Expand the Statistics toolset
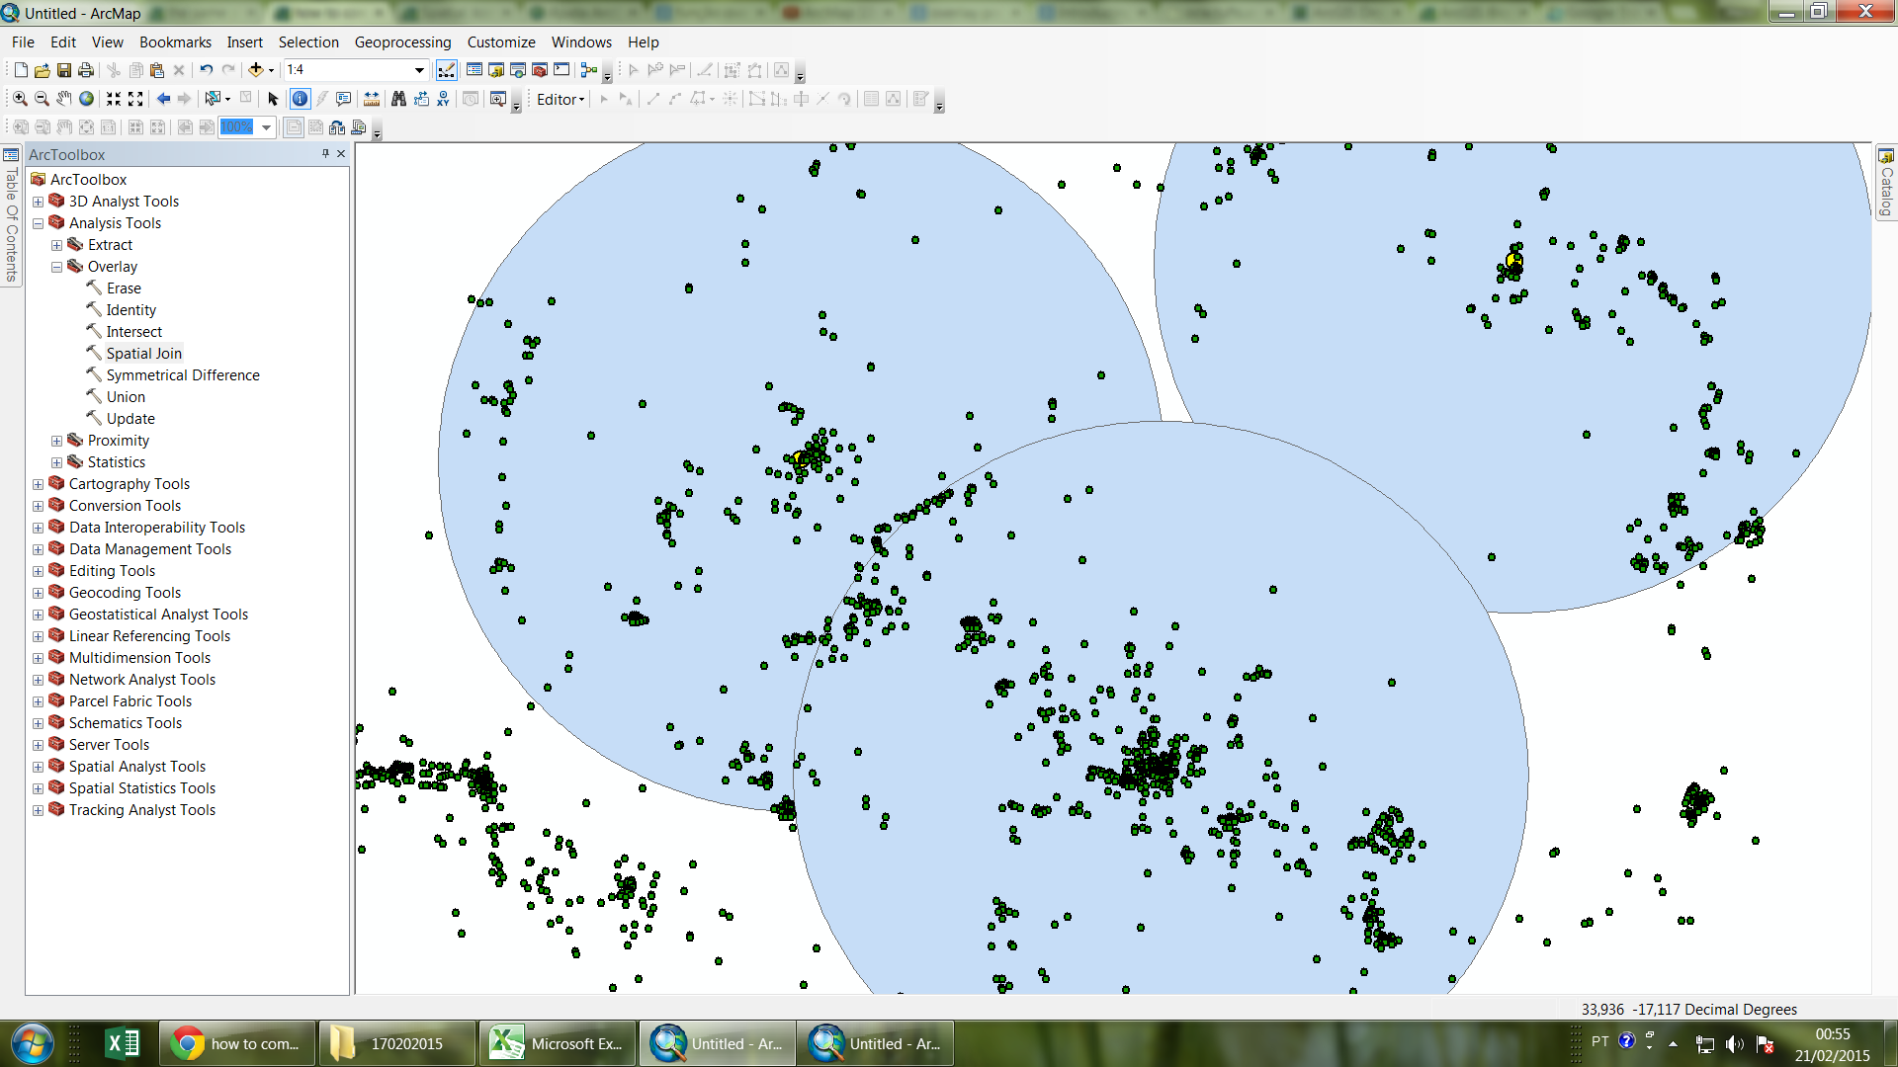The image size is (1898, 1067). (56, 462)
